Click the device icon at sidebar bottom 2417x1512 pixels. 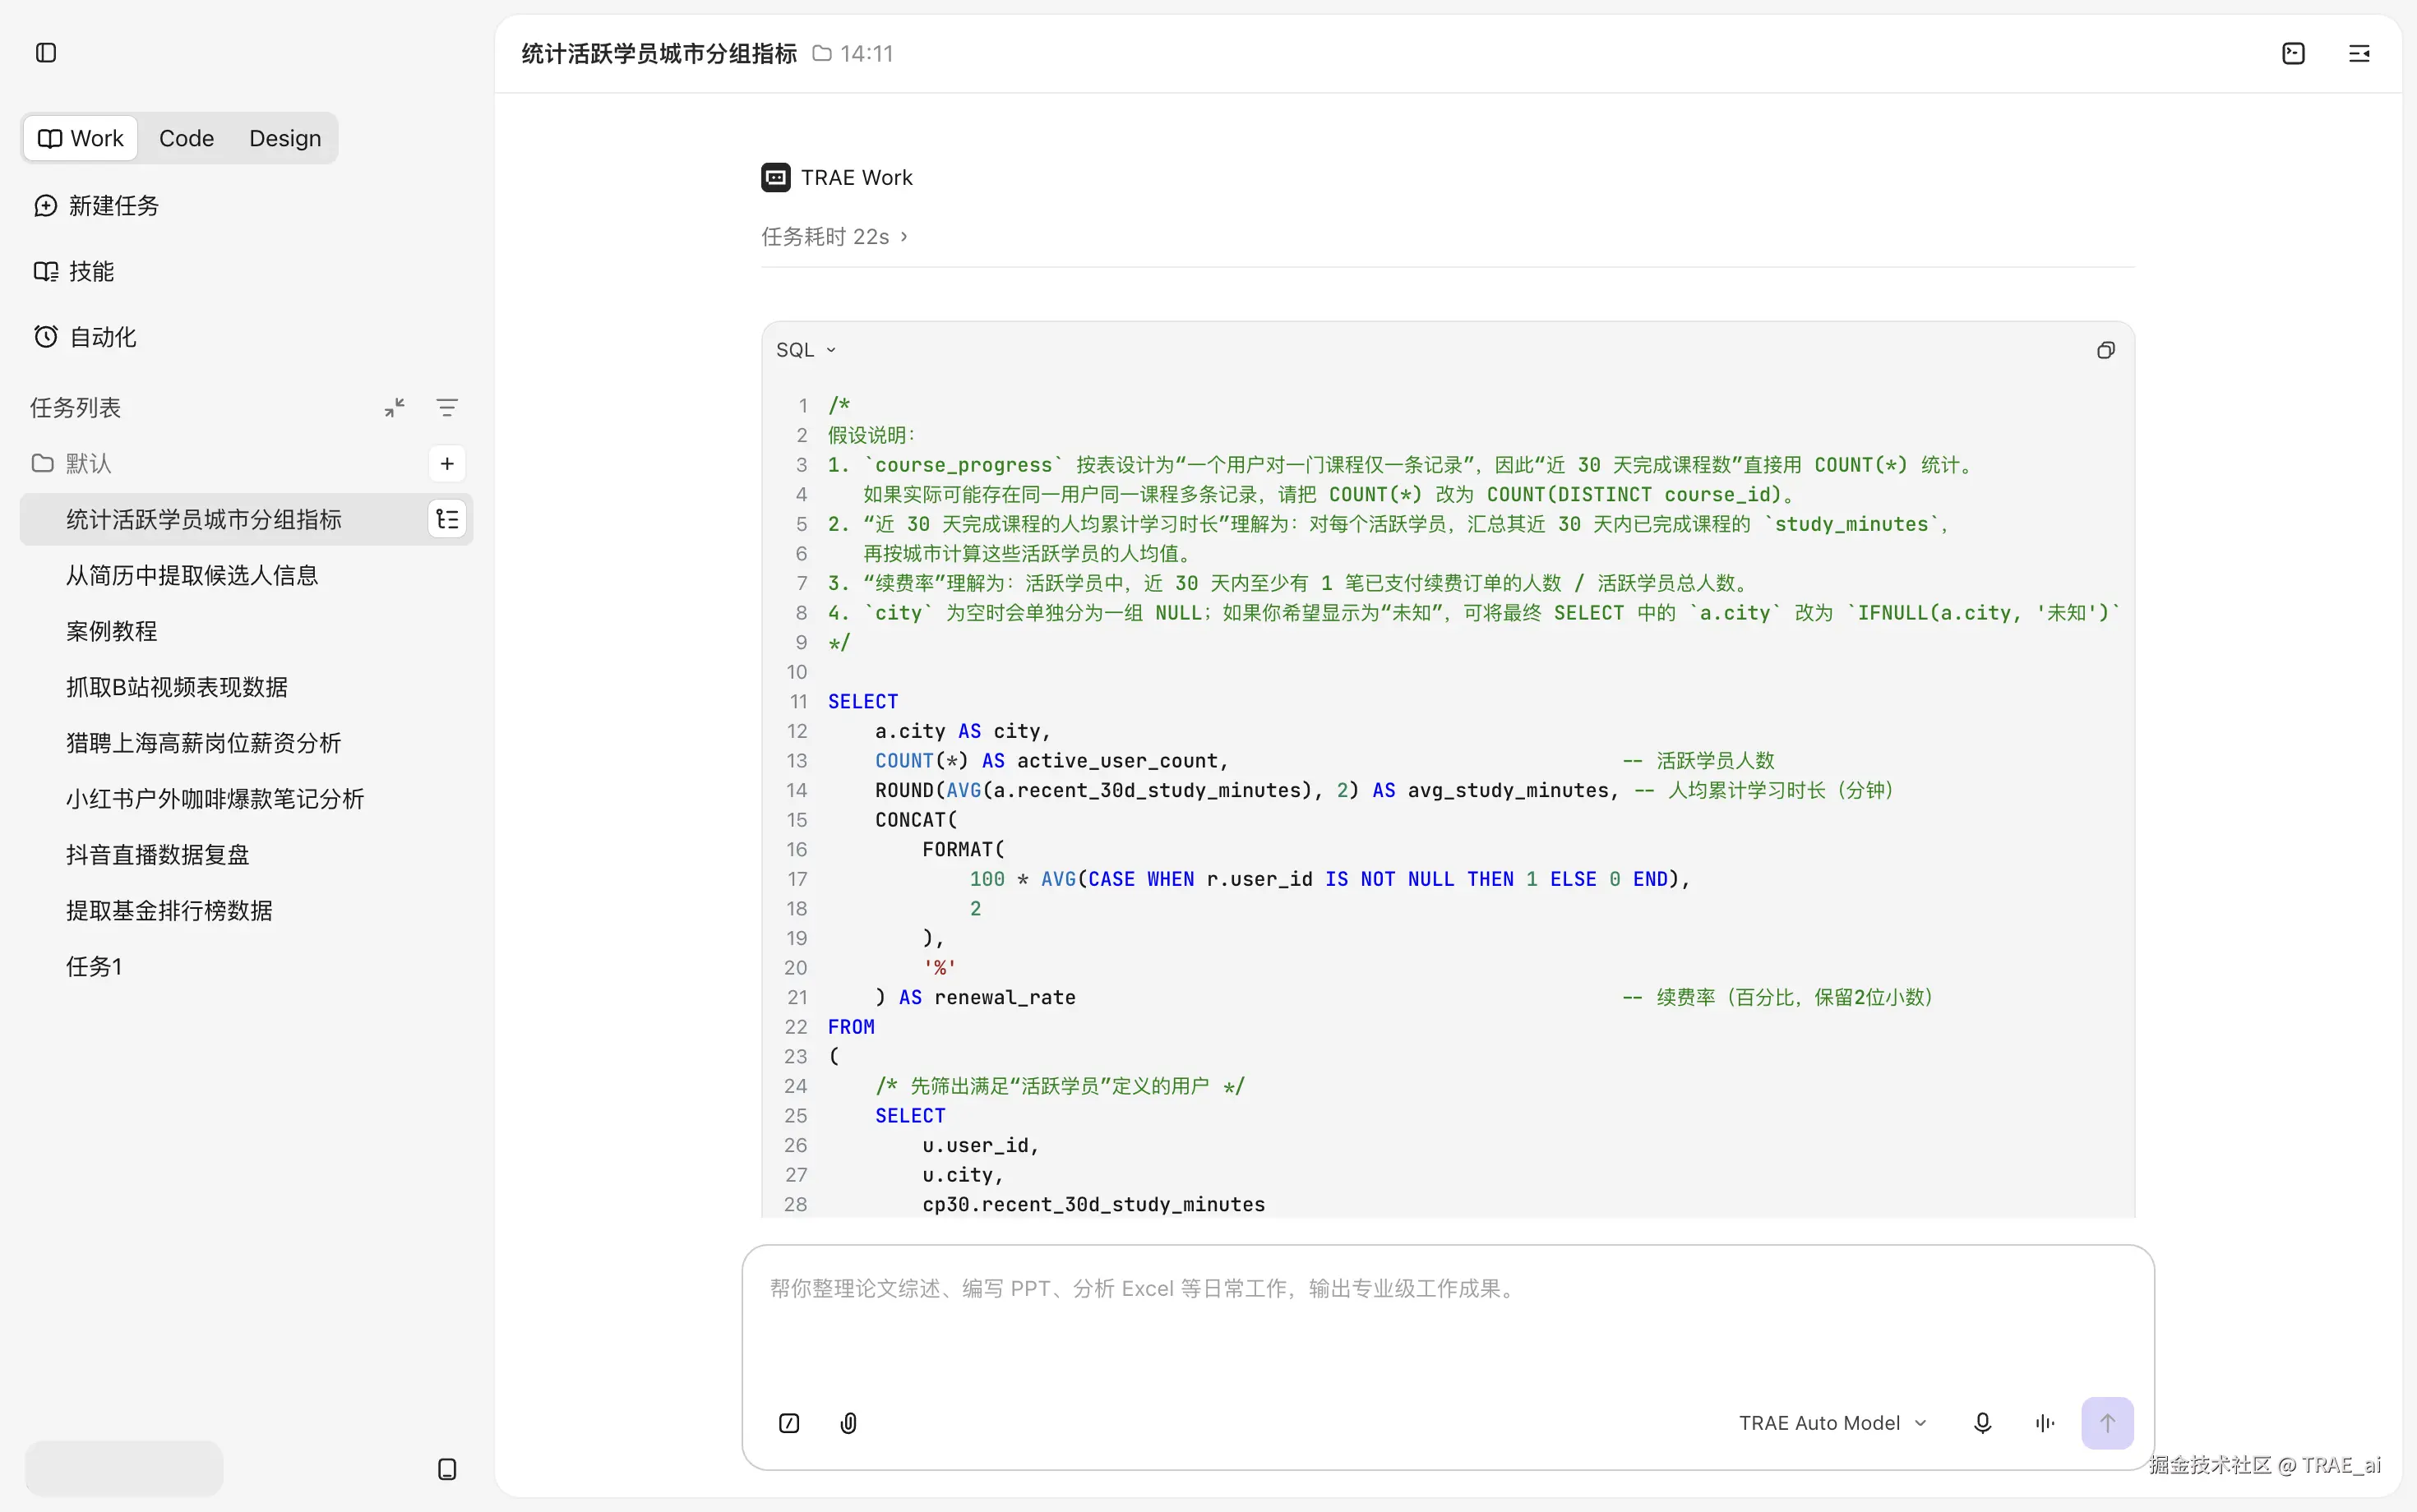point(447,1468)
